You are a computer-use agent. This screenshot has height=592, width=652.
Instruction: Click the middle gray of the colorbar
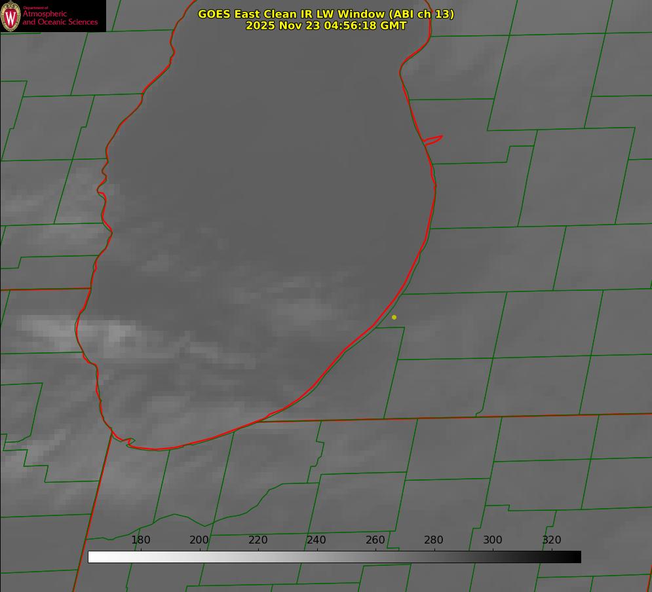coord(334,557)
